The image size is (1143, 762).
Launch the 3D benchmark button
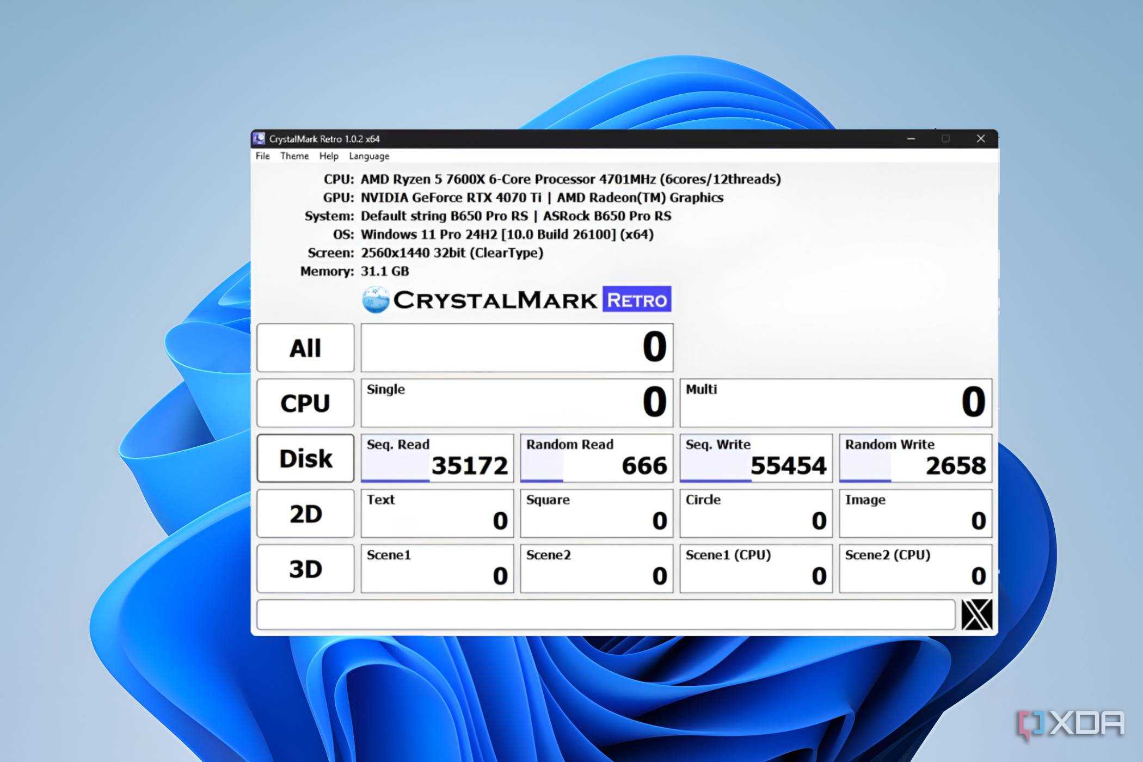(305, 569)
